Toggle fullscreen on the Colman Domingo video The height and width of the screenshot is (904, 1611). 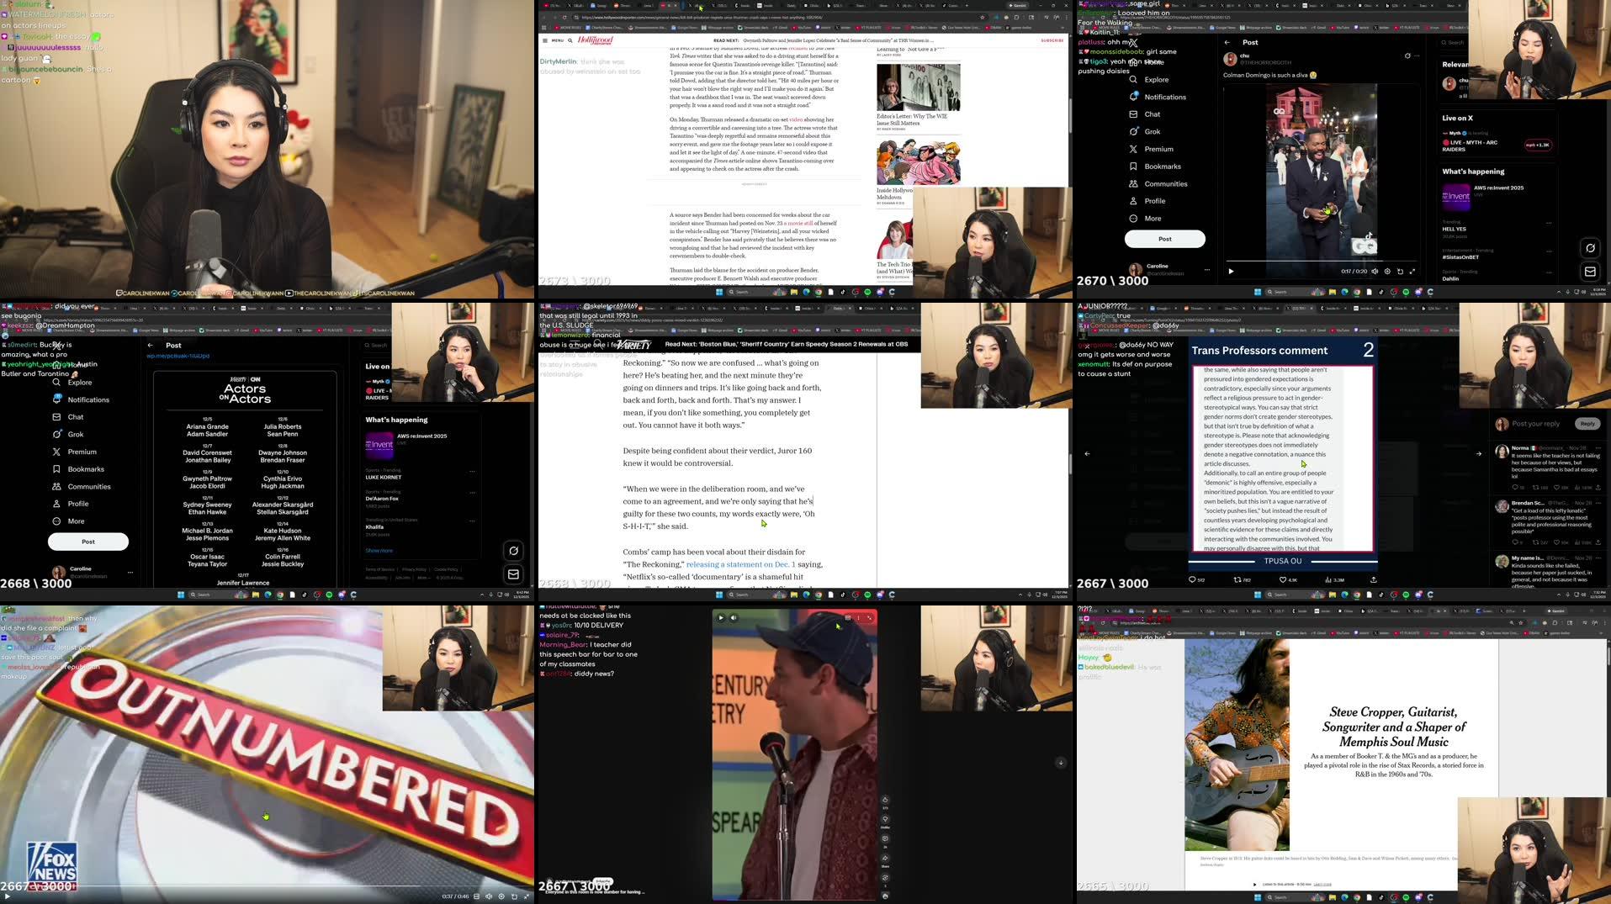(1412, 271)
